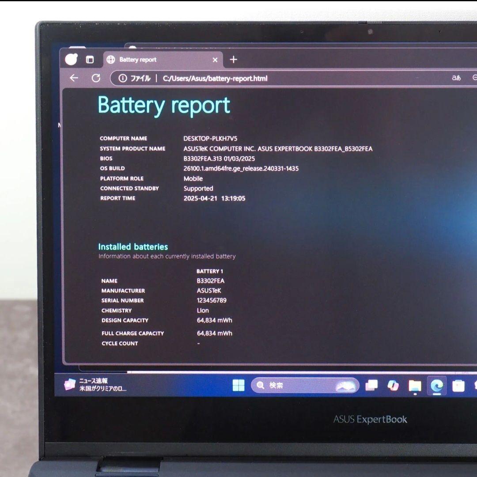Image resolution: width=477 pixels, height=477 pixels.
Task: Select the design capacity 64,834 mWh value
Action: pos(215,320)
